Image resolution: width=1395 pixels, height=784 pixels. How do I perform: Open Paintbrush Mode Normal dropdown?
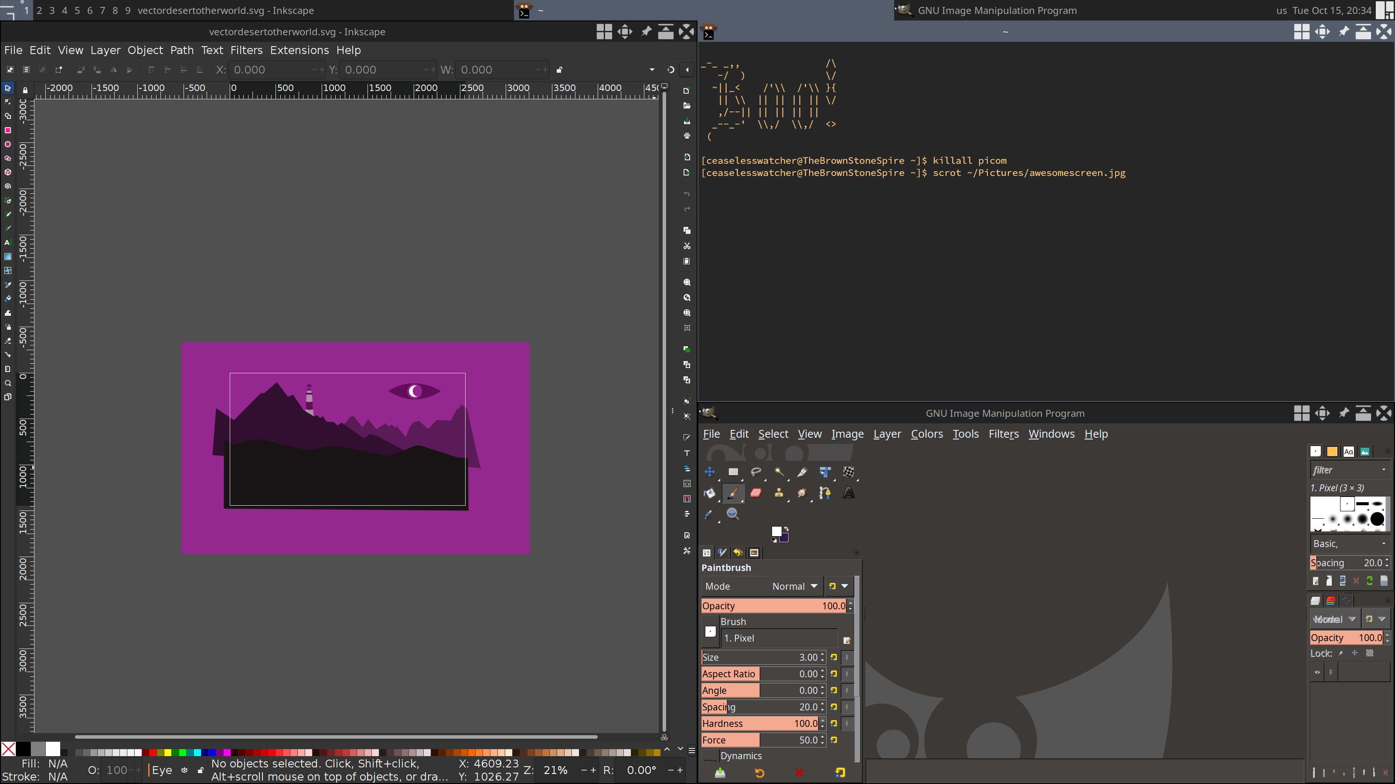pos(762,586)
